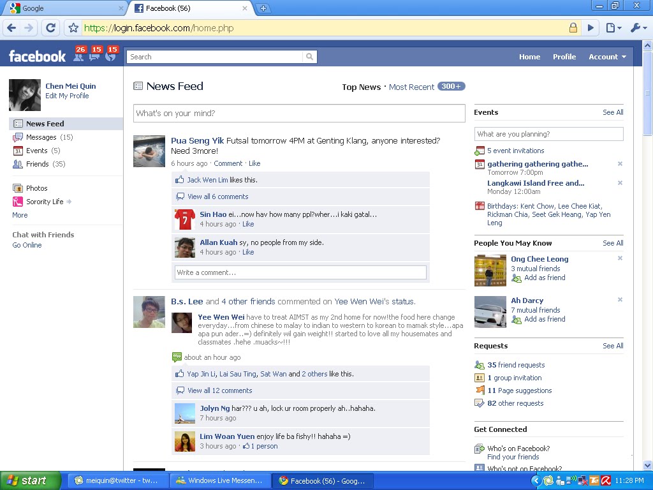Screen dimensions: 653x490
Task: Expand View all 12 comments
Action: [220, 390]
